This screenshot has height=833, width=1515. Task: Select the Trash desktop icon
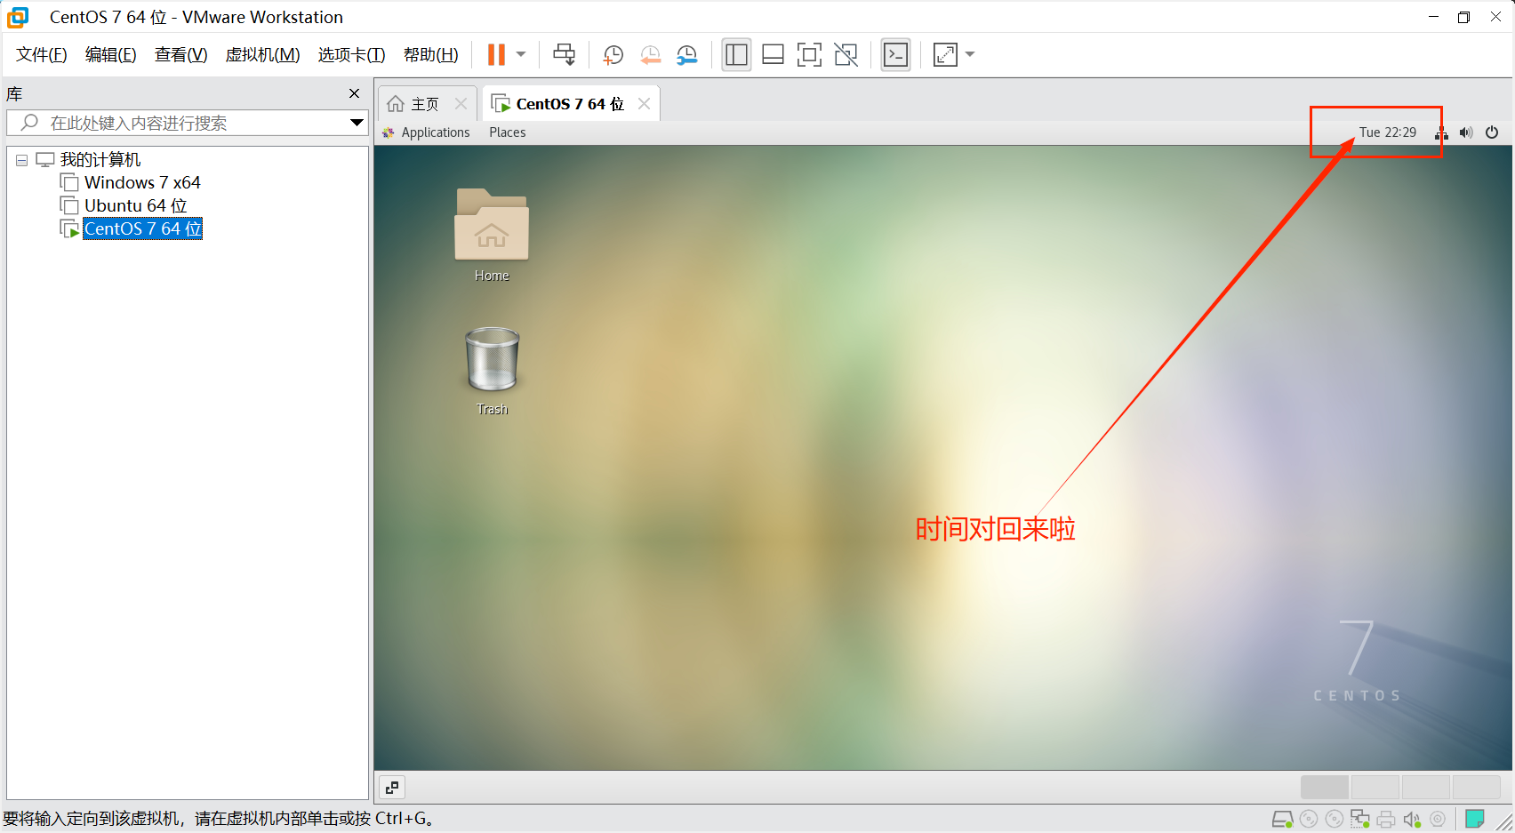click(x=492, y=371)
